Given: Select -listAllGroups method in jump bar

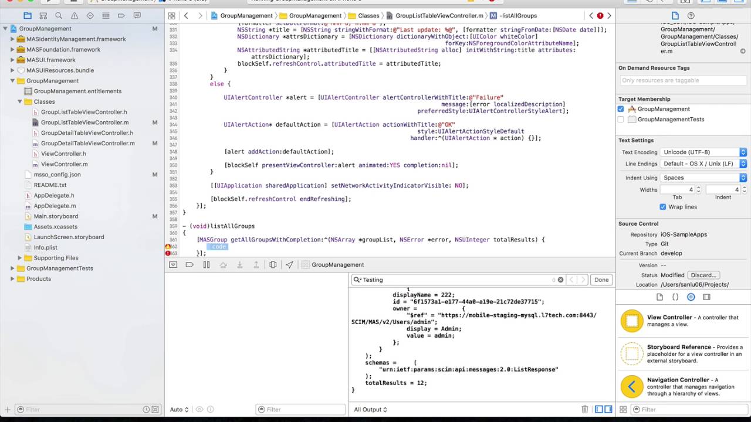Looking at the screenshot, I should [513, 16].
